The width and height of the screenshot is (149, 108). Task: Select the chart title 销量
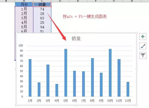(x=76, y=38)
